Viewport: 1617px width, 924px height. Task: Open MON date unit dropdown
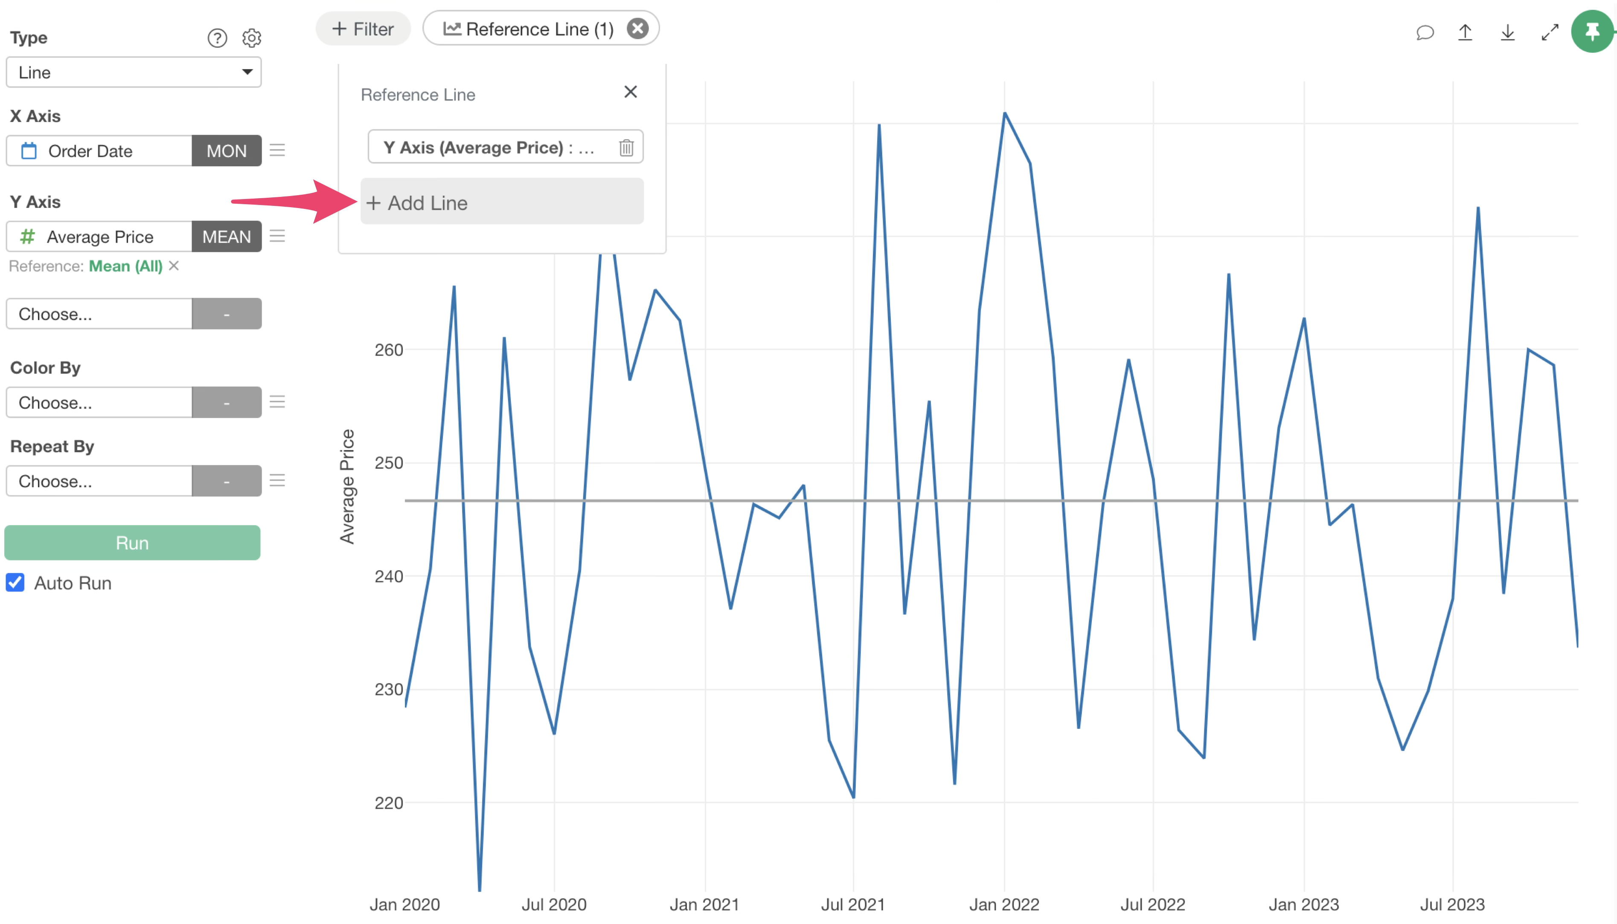(x=226, y=151)
